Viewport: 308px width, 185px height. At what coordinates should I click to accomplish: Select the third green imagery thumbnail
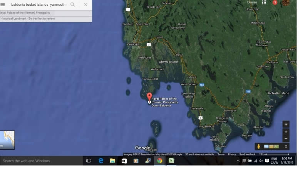coord(276,147)
